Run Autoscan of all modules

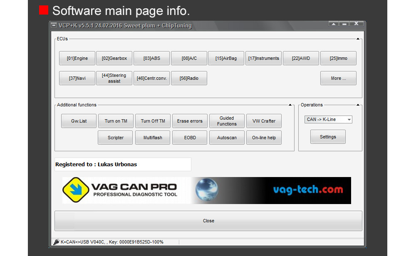pyautogui.click(x=227, y=138)
